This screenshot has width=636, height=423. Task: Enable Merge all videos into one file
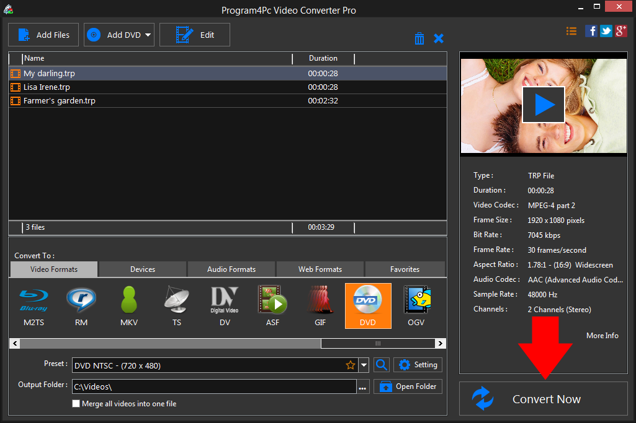pyautogui.click(x=76, y=403)
